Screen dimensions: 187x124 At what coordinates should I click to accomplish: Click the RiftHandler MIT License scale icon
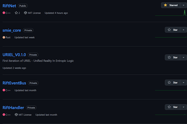(x=16, y=115)
